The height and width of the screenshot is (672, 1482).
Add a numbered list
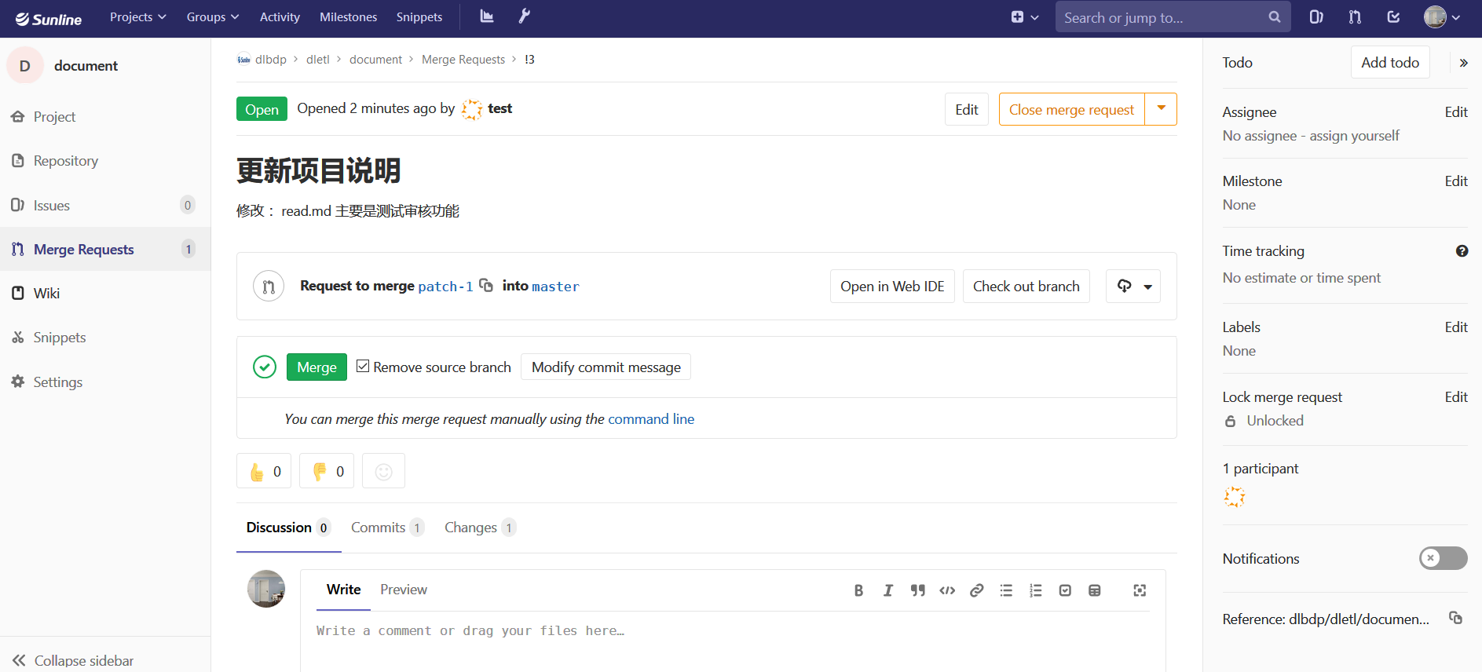point(1036,590)
